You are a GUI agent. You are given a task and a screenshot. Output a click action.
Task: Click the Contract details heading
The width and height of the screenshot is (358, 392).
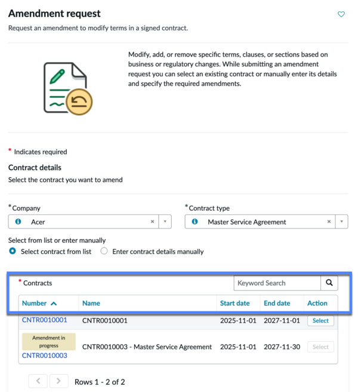point(35,168)
